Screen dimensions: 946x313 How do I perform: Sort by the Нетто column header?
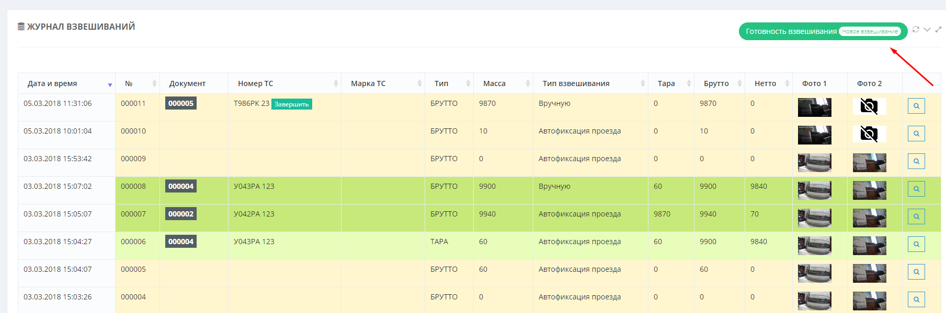click(765, 83)
